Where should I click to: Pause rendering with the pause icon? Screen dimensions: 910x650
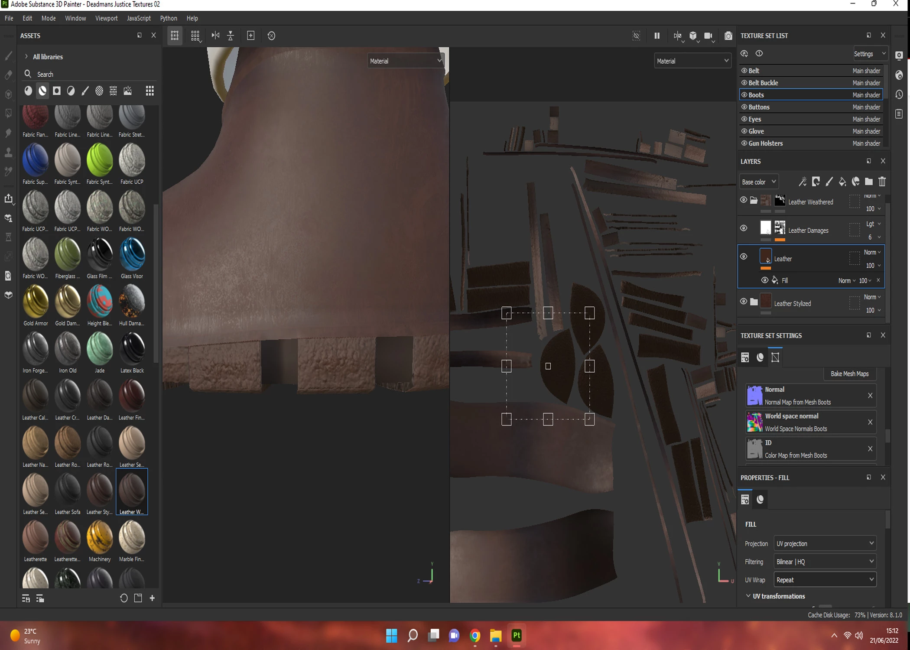tap(657, 36)
